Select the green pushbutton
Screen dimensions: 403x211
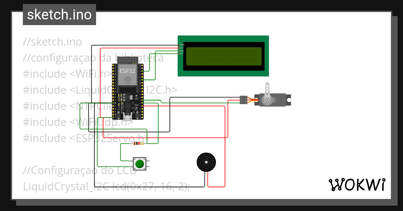tap(140, 163)
